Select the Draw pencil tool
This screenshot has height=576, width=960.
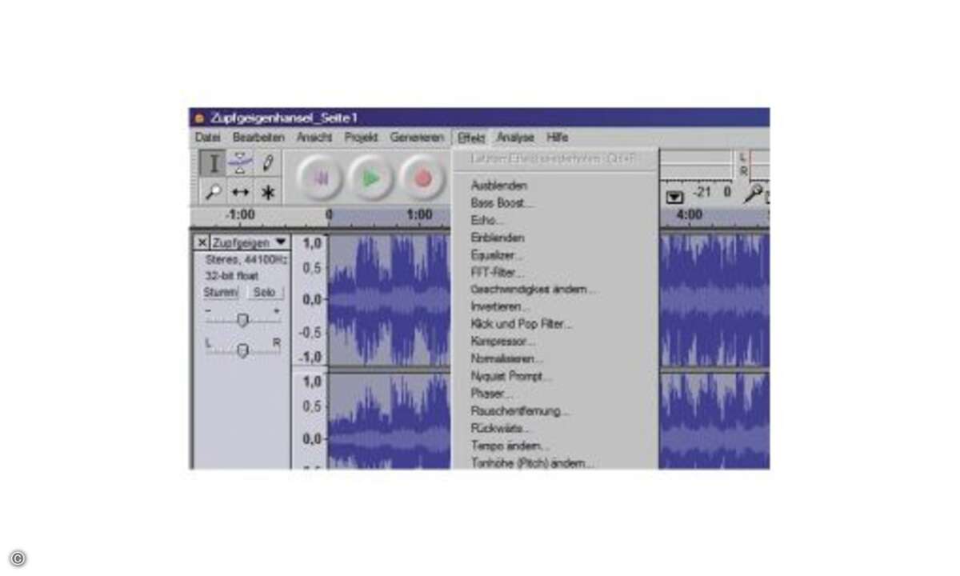(268, 163)
